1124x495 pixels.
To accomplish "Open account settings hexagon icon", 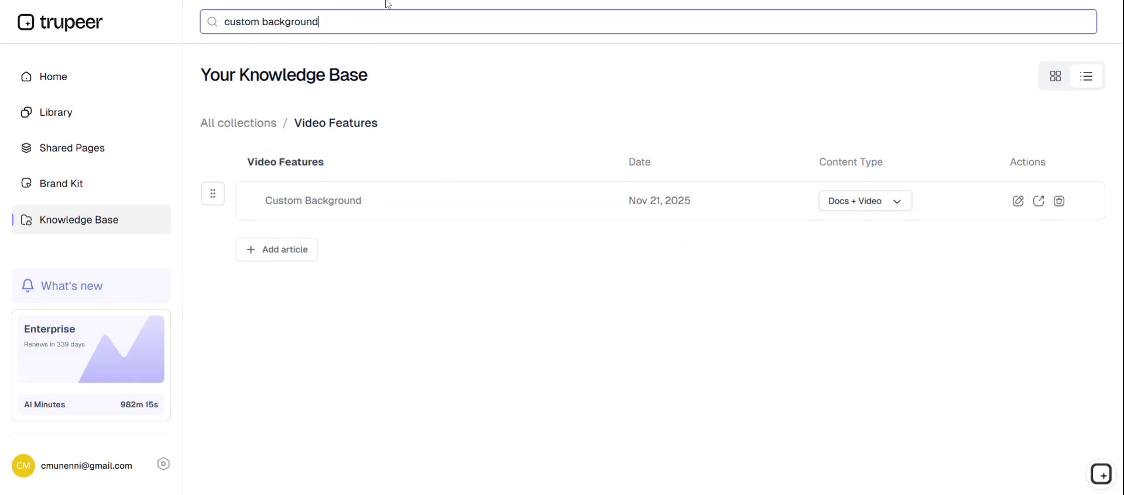I will pos(163,464).
